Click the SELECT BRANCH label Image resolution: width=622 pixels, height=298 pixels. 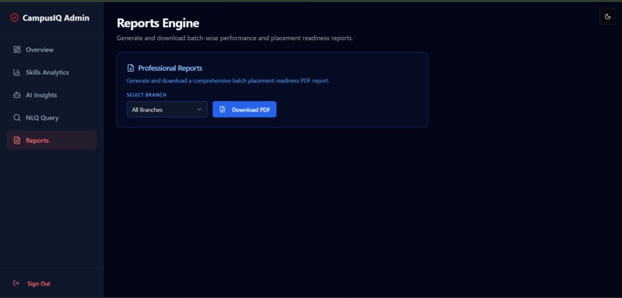[x=147, y=95]
